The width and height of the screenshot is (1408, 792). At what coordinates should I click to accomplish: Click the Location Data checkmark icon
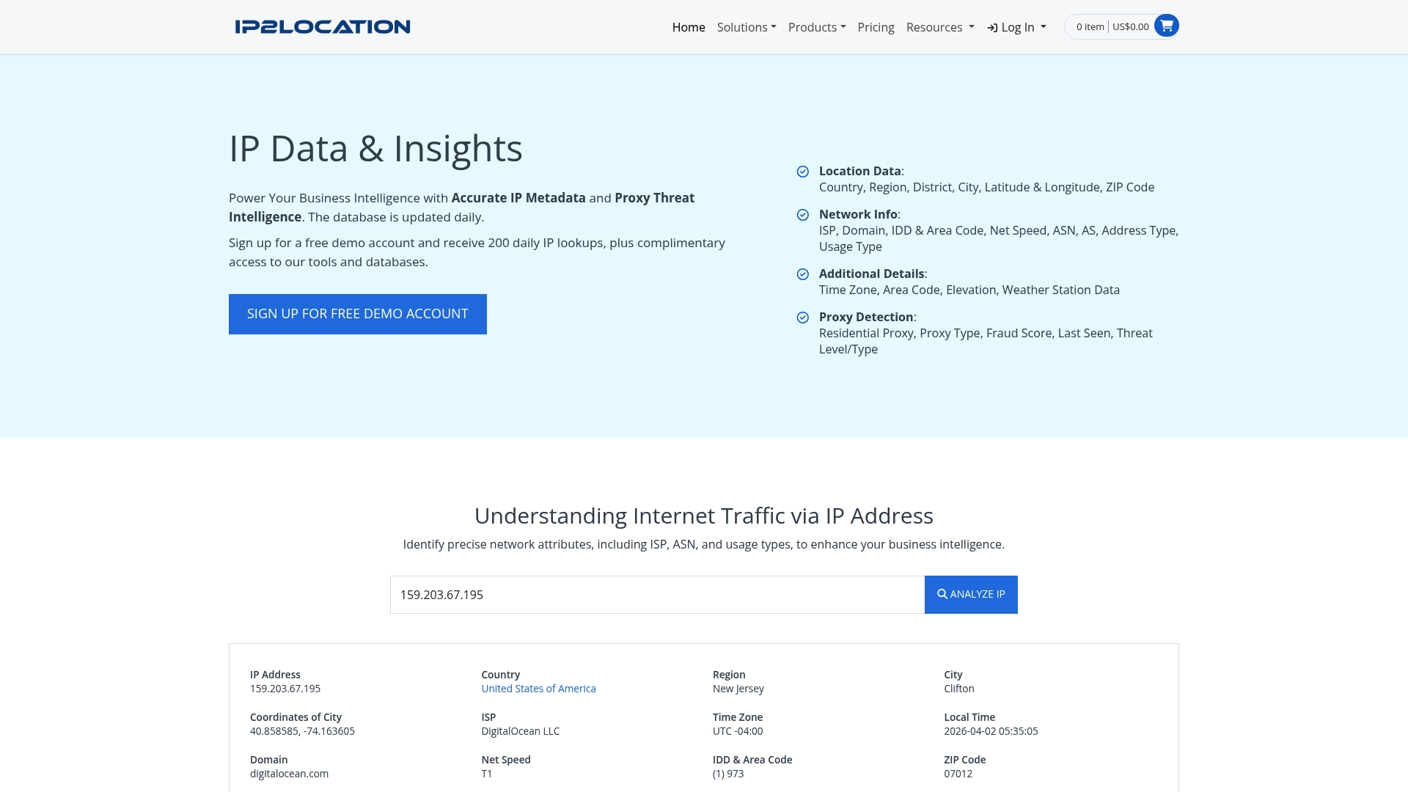coord(802,172)
